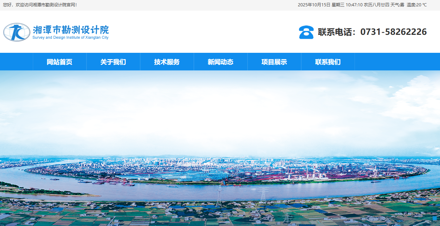Open the 技术服务 navigation item
This screenshot has width=440, height=226.
[x=167, y=62]
